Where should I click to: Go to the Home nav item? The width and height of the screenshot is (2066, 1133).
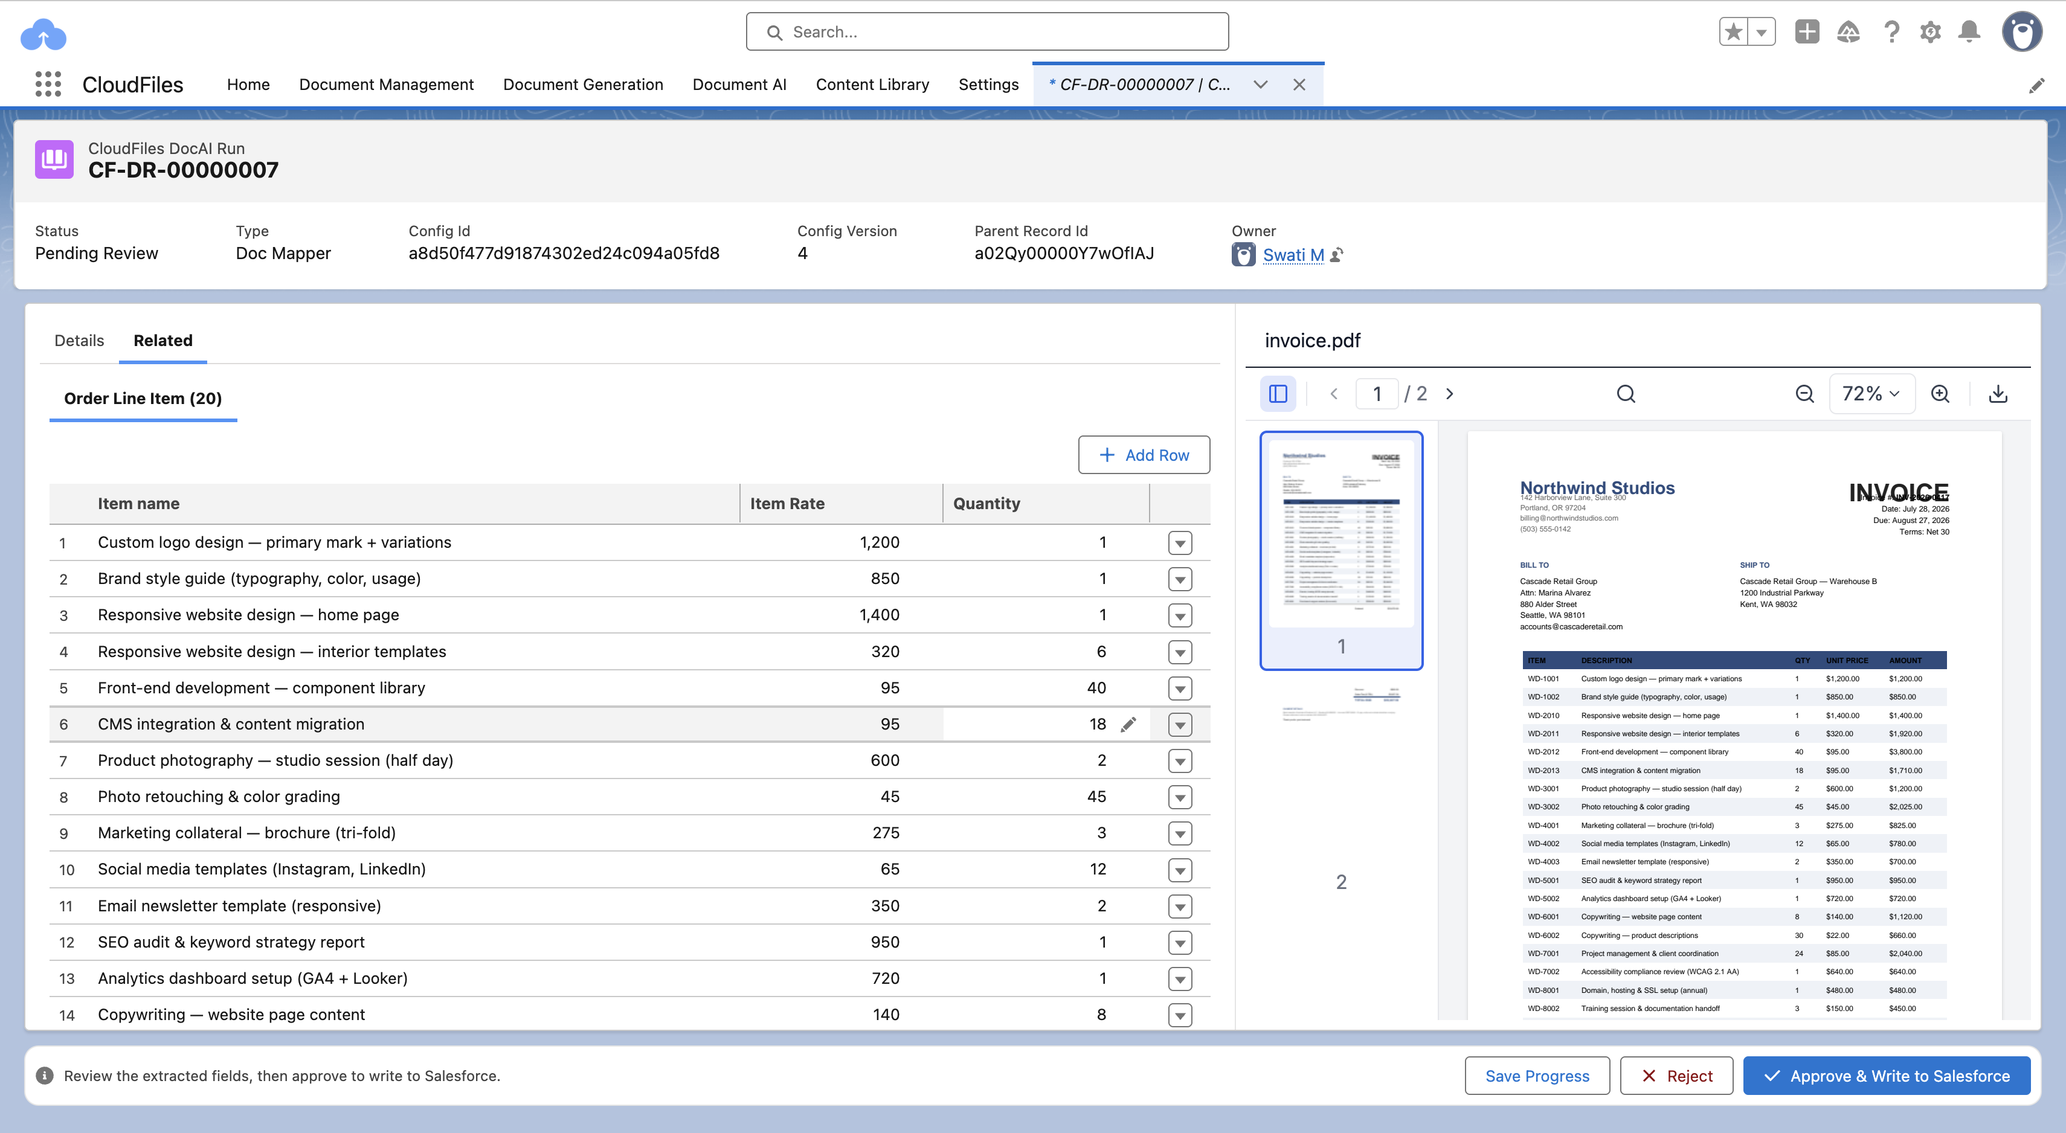pos(248,84)
